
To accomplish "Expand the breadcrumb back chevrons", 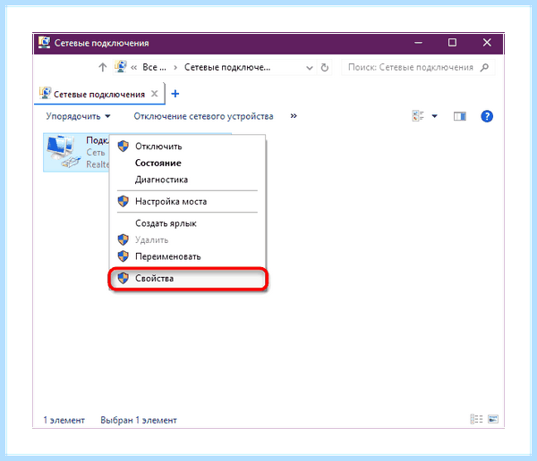I will coord(134,68).
